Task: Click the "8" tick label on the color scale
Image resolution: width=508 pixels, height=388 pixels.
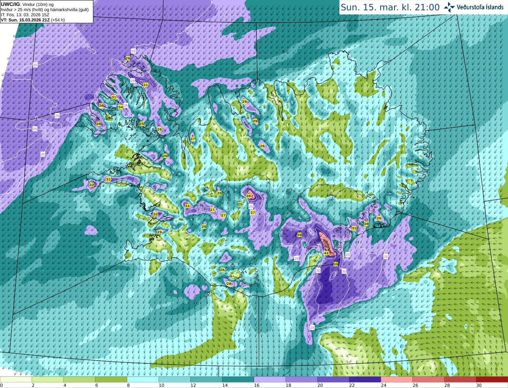Action: (x=129, y=385)
